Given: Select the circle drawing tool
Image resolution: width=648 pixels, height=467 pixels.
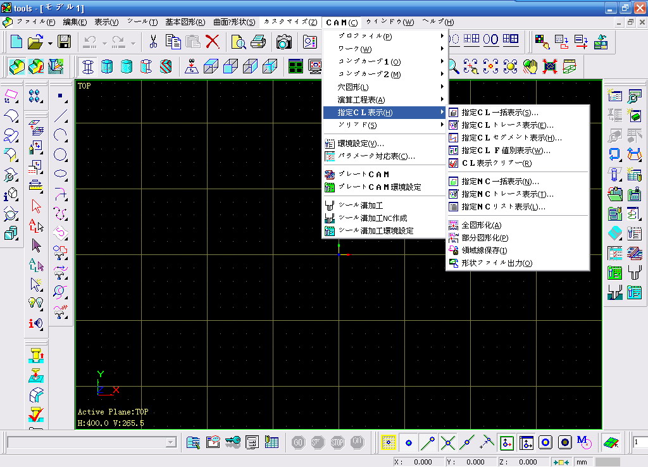Looking at the screenshot, I should (61, 154).
